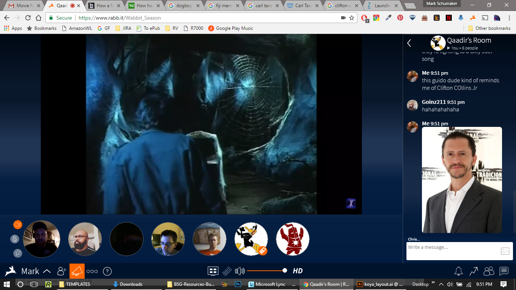Bookmark this page with the star
This screenshot has height=290, width=516.
pos(352,18)
